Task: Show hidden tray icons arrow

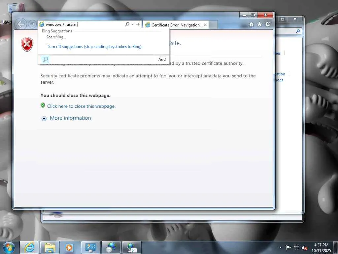Action: point(281,248)
